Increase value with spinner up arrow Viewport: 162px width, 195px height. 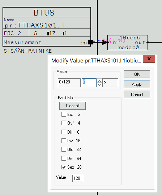click(99, 81)
